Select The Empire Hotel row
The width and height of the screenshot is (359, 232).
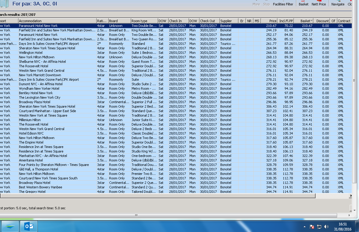pyautogui.click(x=176, y=143)
